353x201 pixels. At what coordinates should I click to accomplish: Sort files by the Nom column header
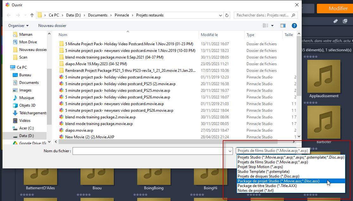(x=63, y=35)
